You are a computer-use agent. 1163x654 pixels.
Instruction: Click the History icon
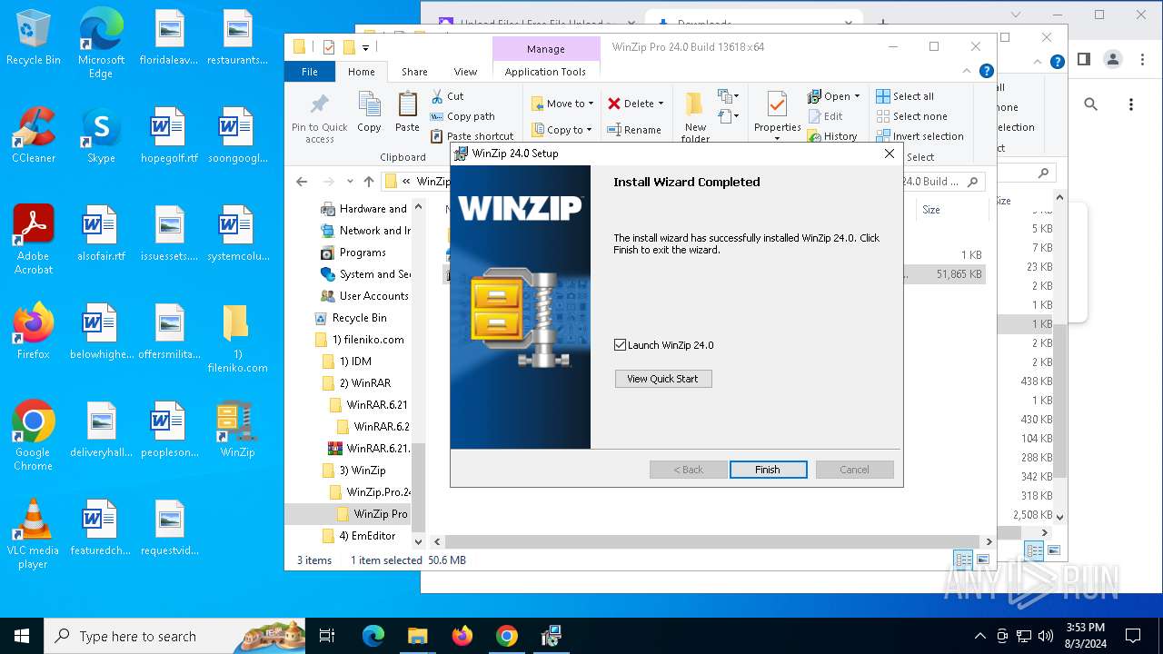coord(814,136)
